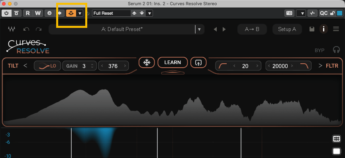The height and width of the screenshot is (158, 345).
Task: Expand the FLTR section with the > arrow
Action: coord(320,66)
